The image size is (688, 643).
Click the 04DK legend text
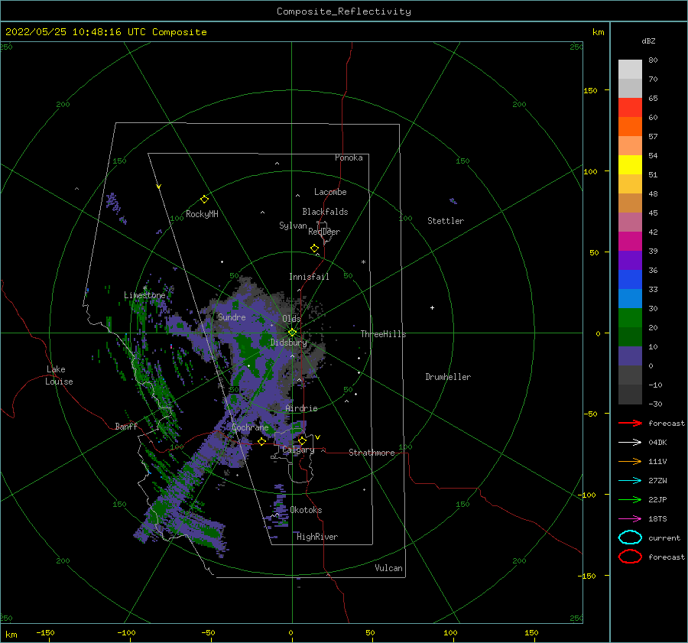point(657,443)
